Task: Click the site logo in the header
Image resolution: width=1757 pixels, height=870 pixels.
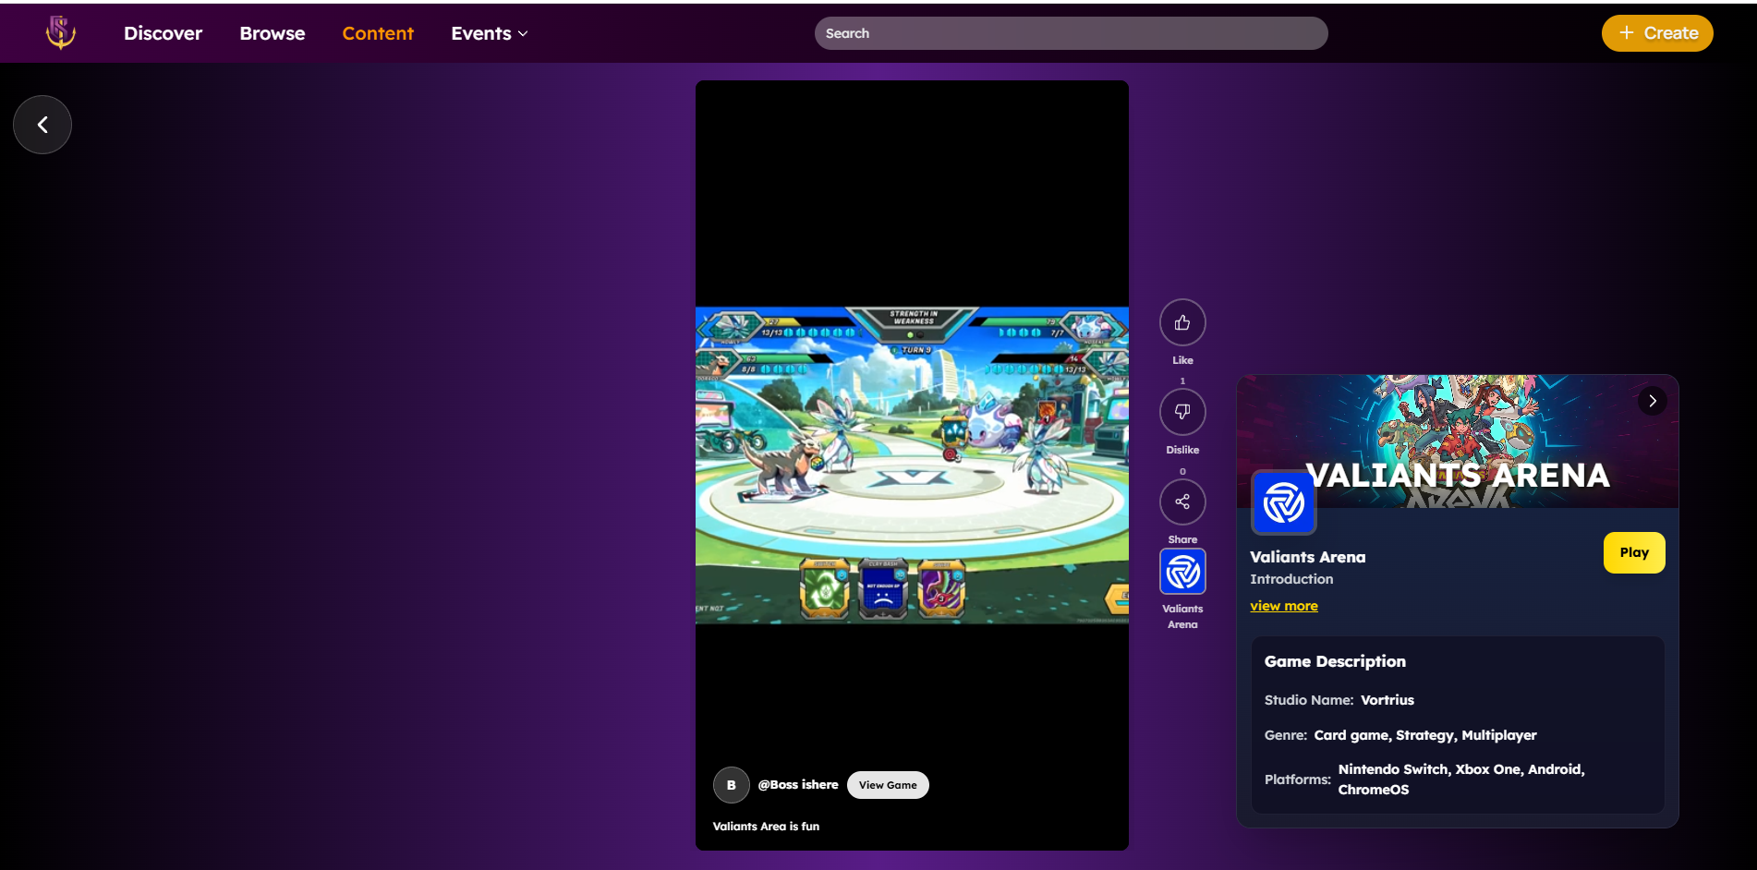Action: point(61,32)
